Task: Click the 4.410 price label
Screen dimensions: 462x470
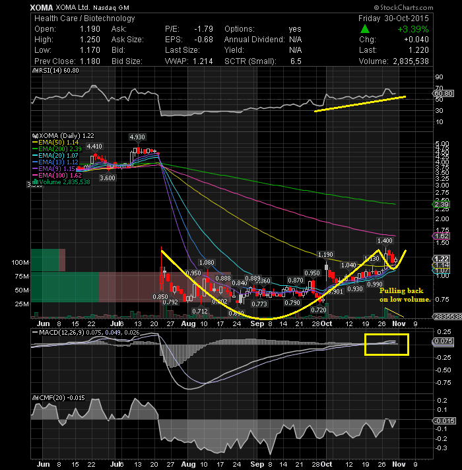Action: [94, 147]
